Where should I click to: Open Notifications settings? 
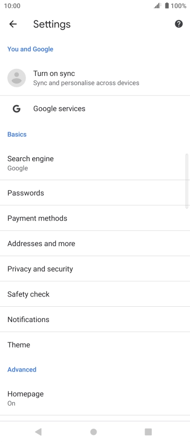tap(95, 319)
